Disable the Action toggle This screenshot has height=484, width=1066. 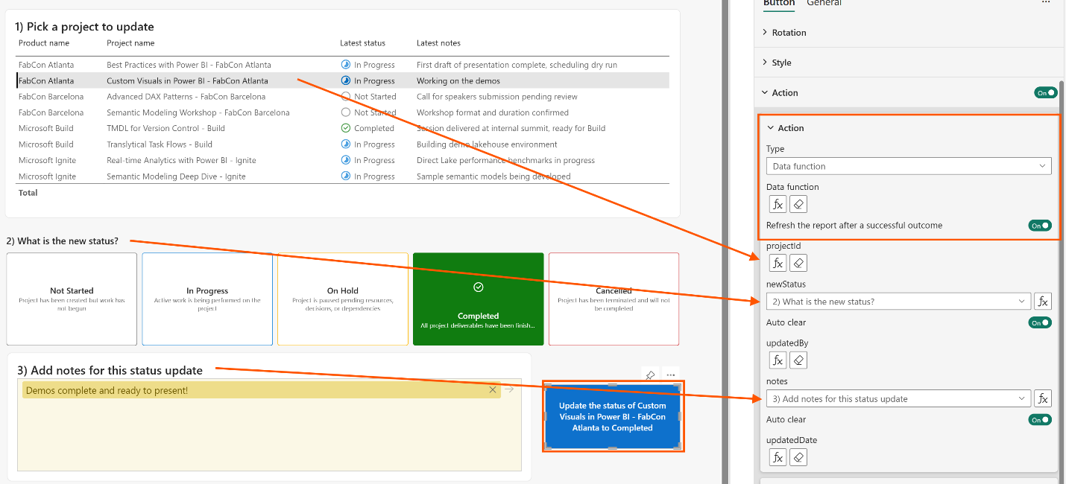[1044, 92]
